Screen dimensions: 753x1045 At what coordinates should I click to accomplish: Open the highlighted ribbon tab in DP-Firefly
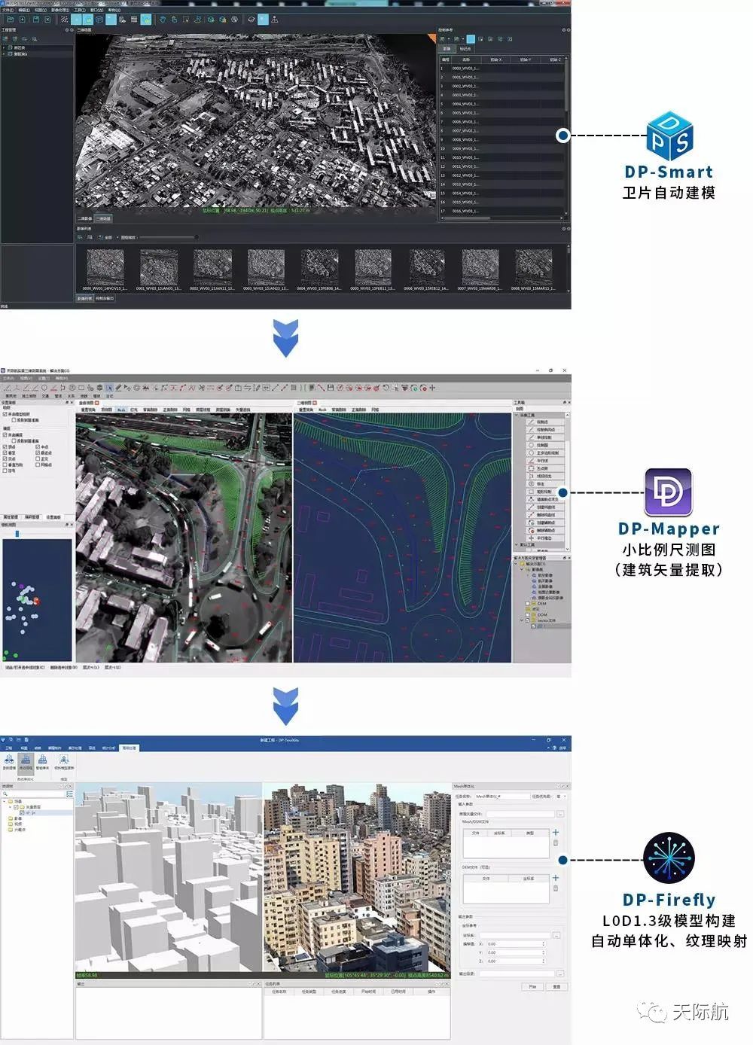pyautogui.click(x=130, y=748)
